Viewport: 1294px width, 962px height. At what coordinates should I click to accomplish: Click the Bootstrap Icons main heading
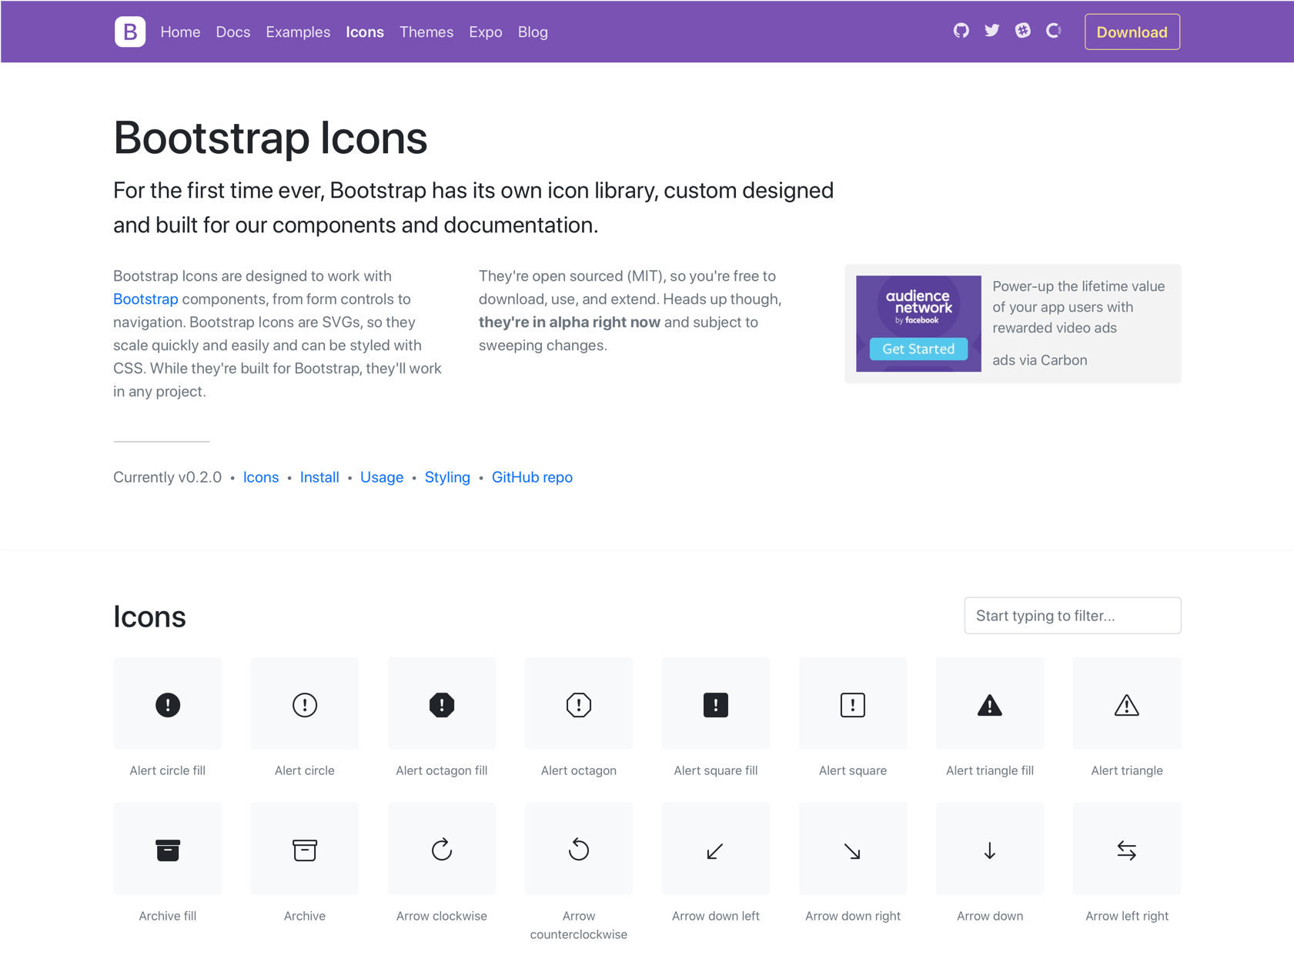[270, 138]
